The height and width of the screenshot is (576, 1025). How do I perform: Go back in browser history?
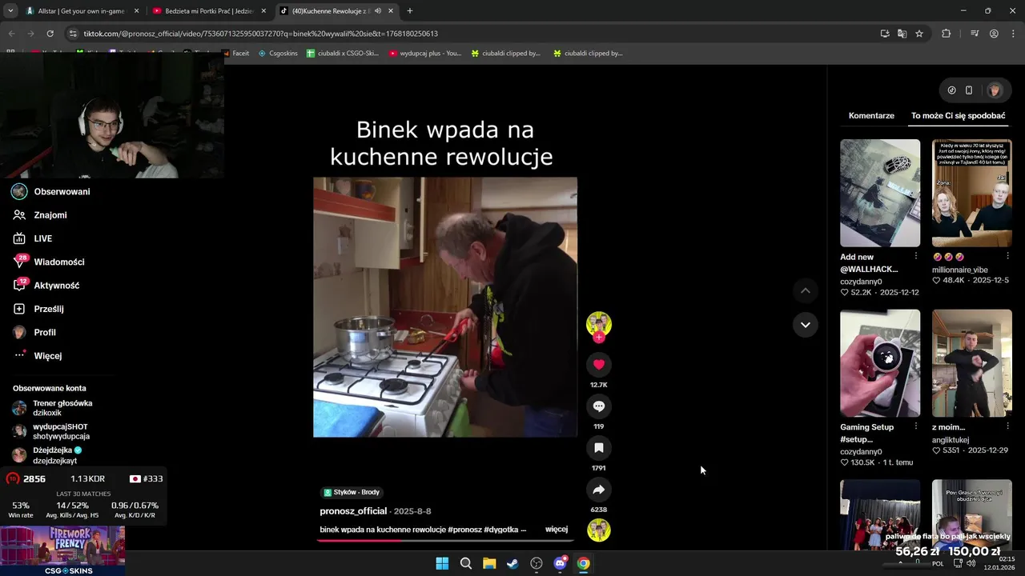click(x=11, y=34)
